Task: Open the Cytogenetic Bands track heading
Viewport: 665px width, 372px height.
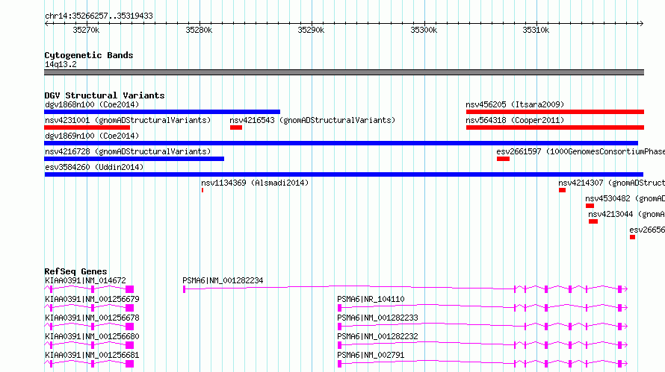Action: [89, 55]
